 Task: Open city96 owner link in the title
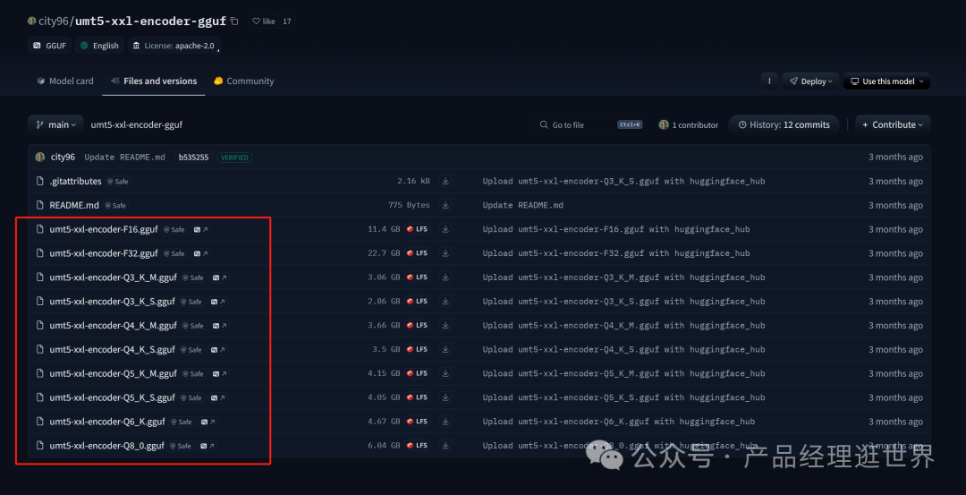click(x=55, y=21)
